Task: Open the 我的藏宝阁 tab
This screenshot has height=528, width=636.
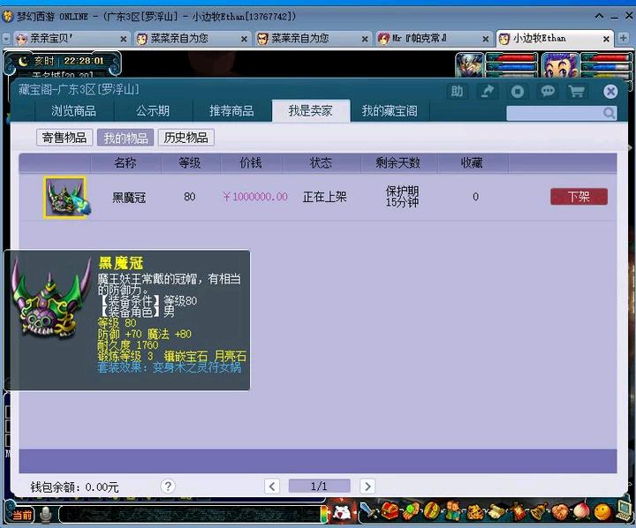Action: [390, 110]
